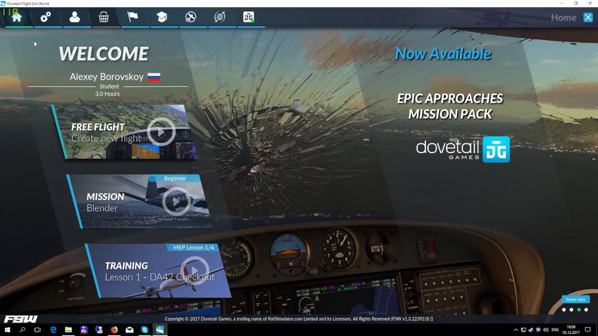Click the FREE FLIGHT heading text
The height and width of the screenshot is (336, 598).
pyautogui.click(x=98, y=127)
